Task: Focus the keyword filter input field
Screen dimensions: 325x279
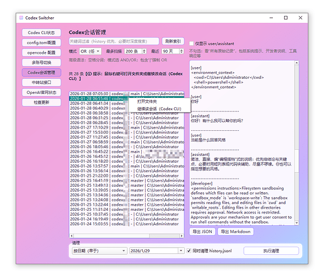Action: (114, 41)
